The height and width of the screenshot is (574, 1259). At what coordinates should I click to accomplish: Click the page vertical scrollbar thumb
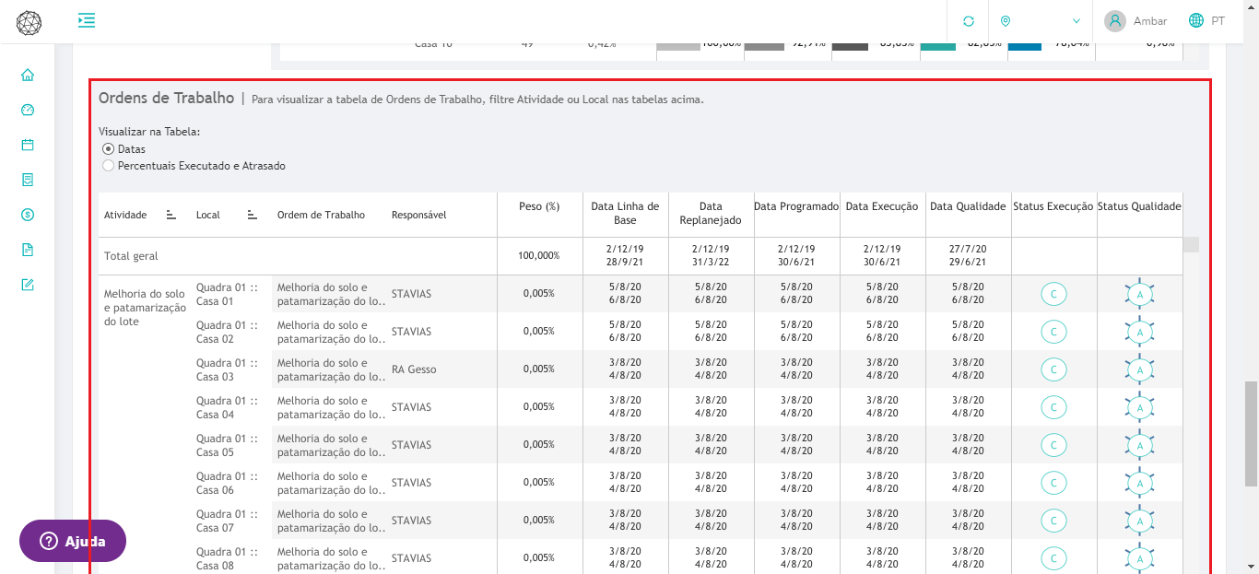coord(1251,433)
